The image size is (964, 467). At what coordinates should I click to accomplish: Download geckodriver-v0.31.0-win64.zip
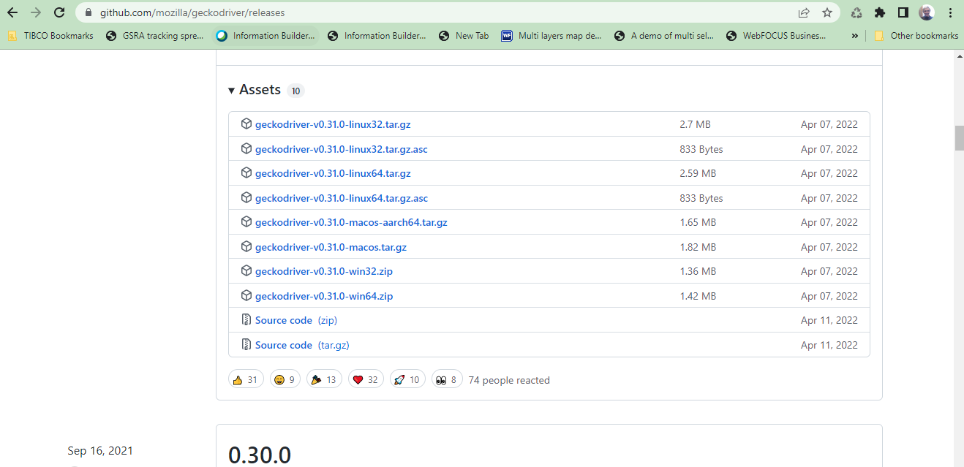point(324,296)
